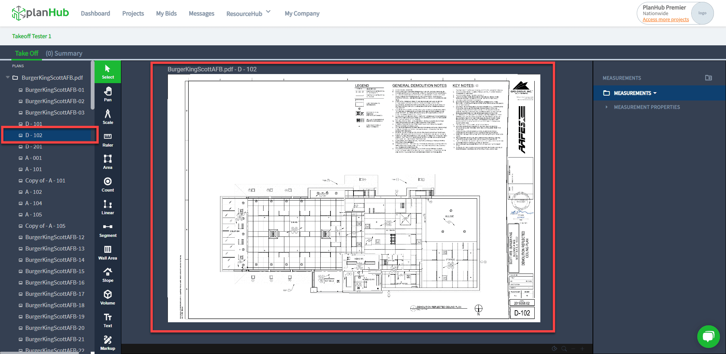Screen dimensions: 726x354
Task: Open the Volume tool
Action: pos(107,297)
